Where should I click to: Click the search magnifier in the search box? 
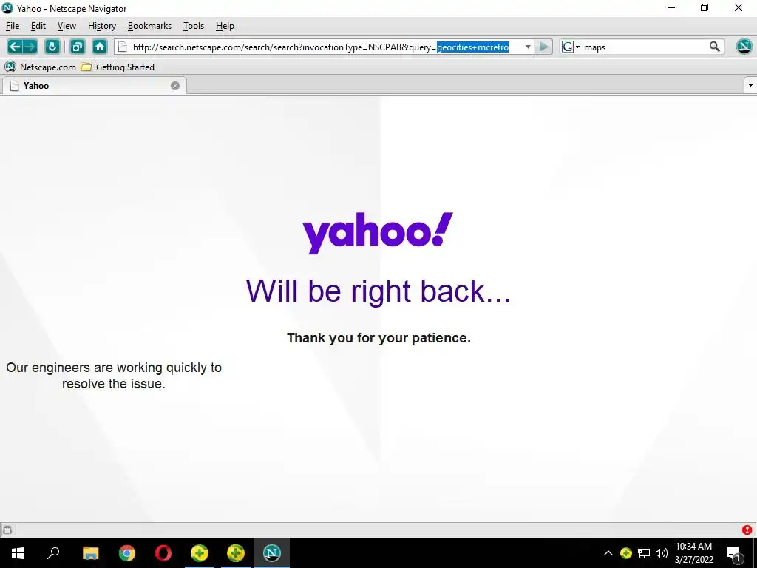715,47
